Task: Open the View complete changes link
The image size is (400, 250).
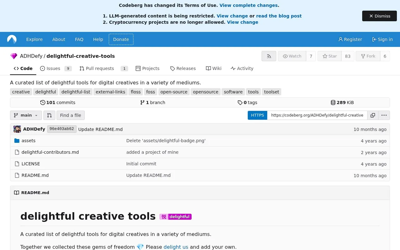Action: pos(248,5)
